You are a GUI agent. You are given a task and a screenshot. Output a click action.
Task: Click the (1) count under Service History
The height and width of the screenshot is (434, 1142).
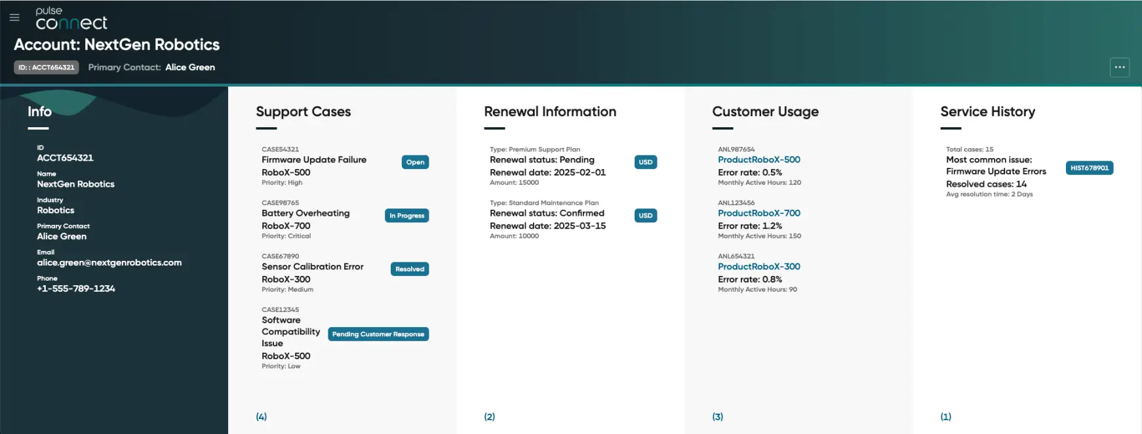pyautogui.click(x=946, y=416)
